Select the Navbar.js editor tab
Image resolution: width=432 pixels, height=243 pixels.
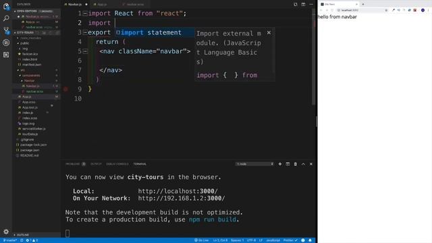pyautogui.click(x=75, y=5)
